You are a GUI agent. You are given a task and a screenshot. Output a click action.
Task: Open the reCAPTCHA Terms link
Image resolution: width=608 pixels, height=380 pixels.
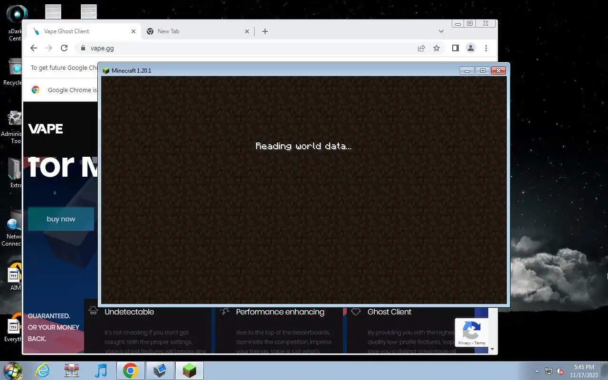(x=480, y=343)
